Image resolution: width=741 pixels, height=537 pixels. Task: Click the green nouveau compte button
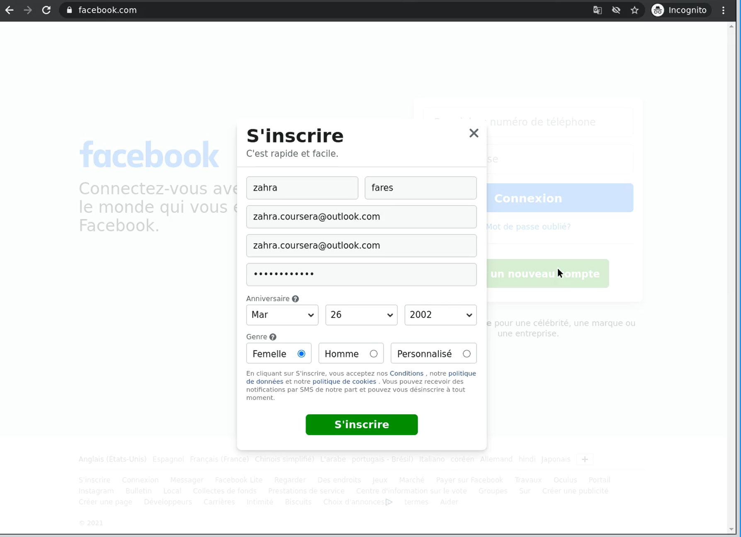(x=547, y=273)
